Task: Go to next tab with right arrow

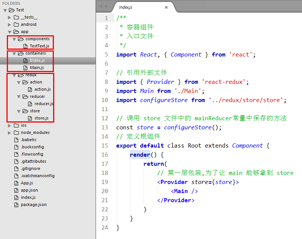Action: [107, 6]
